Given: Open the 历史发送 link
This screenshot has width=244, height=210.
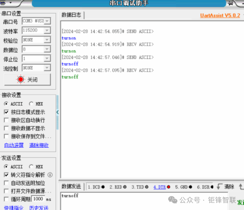Looking at the screenshot, I should pos(39,208).
